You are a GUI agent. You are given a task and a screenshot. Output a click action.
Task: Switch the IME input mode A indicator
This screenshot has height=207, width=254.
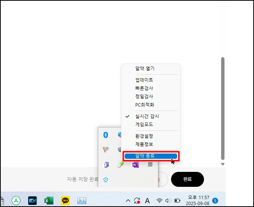(x=147, y=201)
